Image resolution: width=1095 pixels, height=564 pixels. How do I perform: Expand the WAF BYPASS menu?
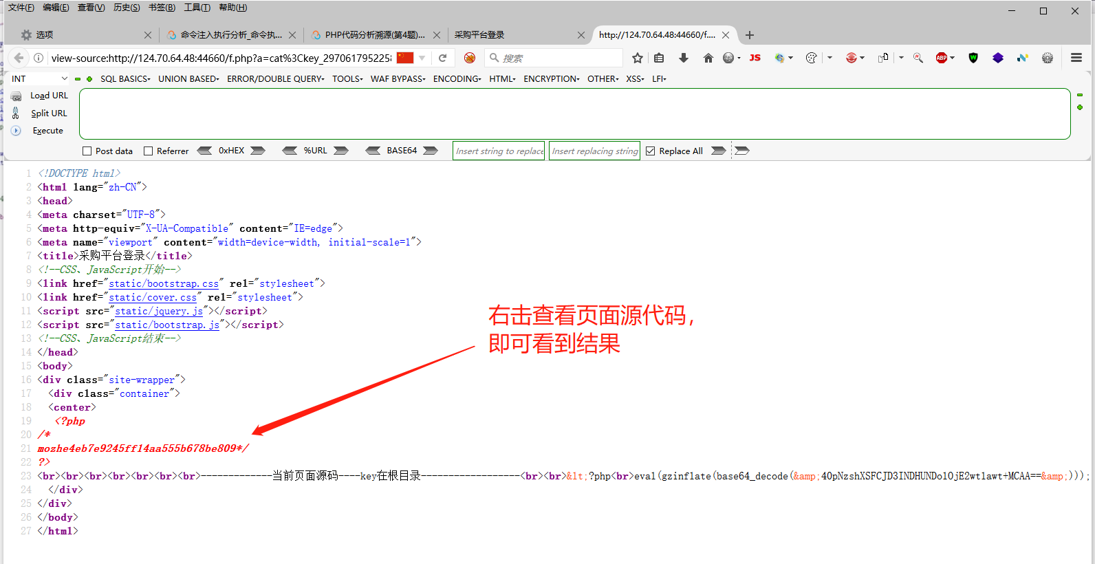coord(398,79)
